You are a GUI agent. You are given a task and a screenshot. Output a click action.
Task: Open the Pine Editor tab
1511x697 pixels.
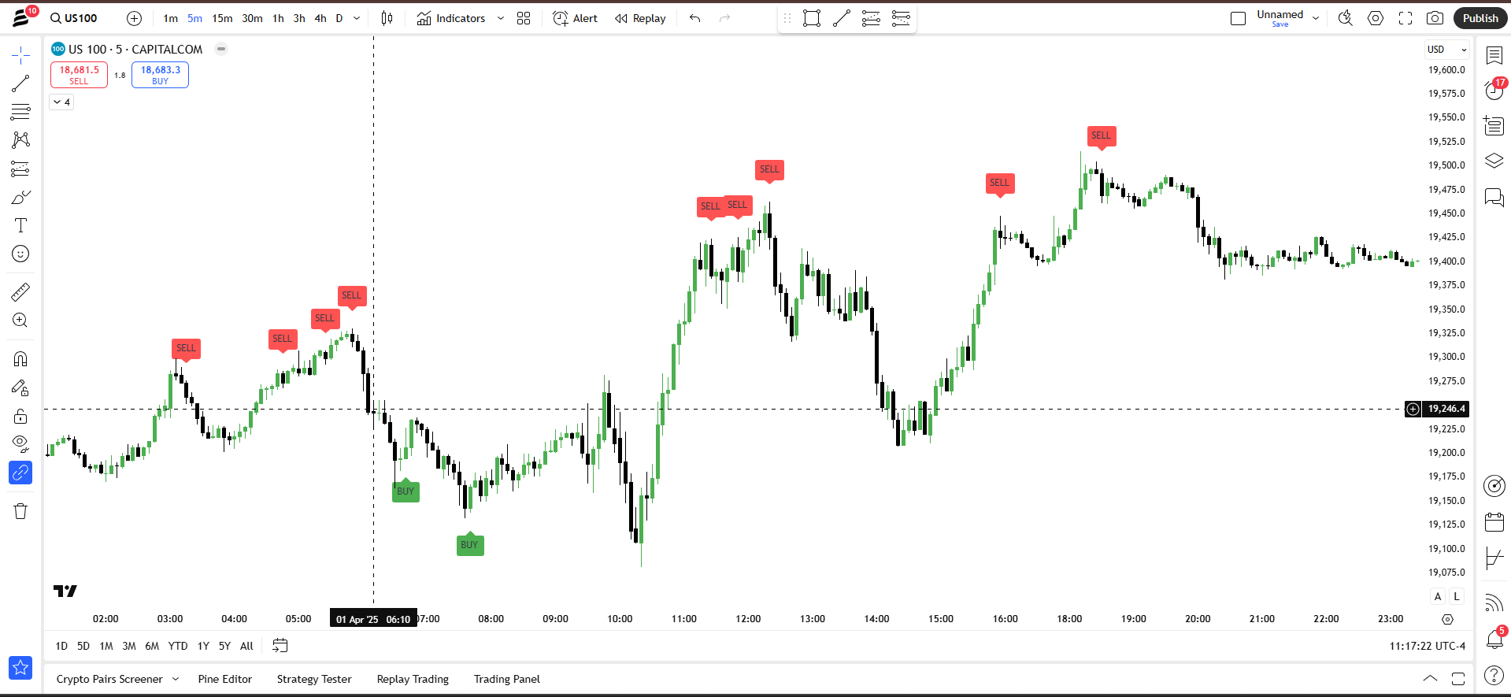point(225,679)
